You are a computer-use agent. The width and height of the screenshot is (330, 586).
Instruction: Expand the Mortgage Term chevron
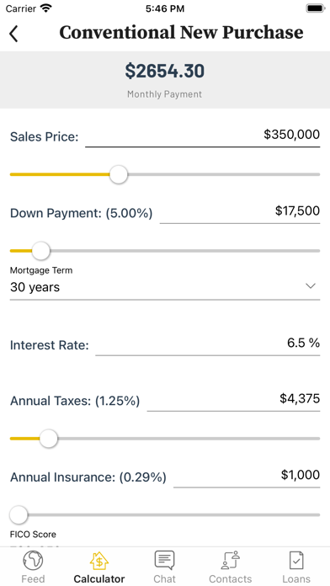click(311, 286)
